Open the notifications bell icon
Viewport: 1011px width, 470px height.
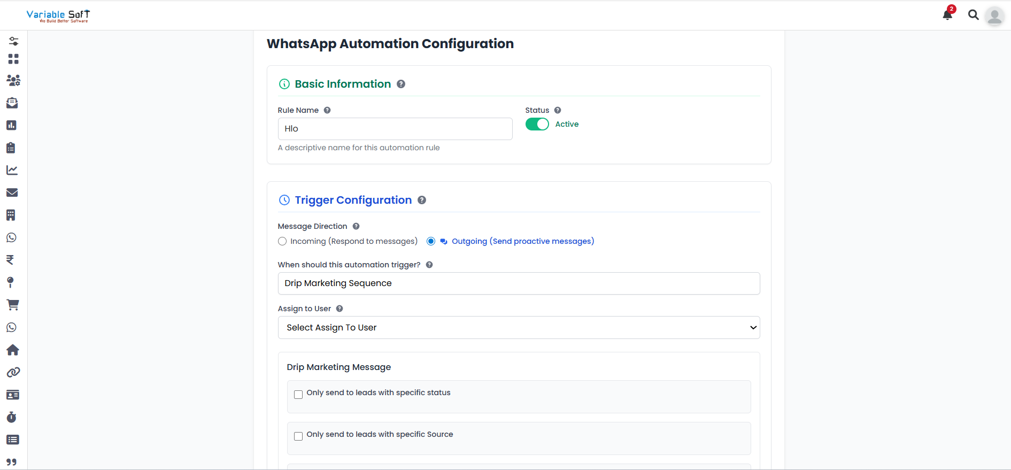(x=947, y=14)
